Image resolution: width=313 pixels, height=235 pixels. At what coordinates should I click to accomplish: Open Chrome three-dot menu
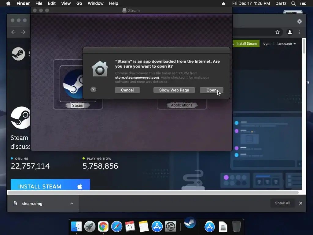tap(300, 32)
